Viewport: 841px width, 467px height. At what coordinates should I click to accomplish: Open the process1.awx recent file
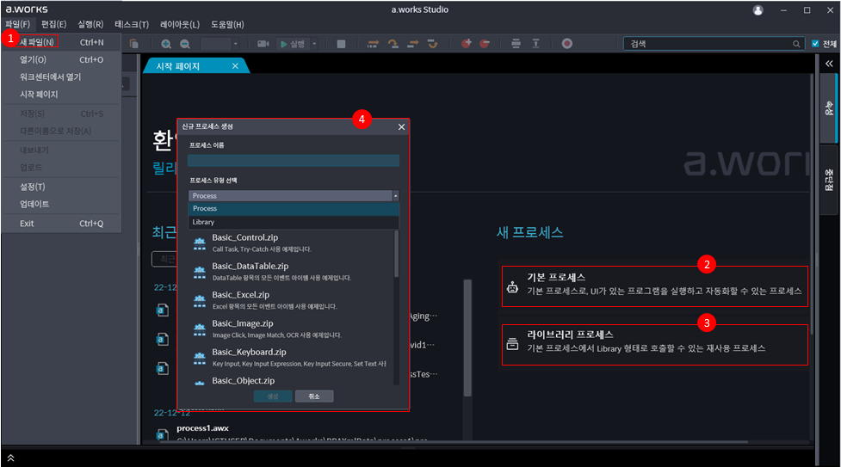pos(203,427)
